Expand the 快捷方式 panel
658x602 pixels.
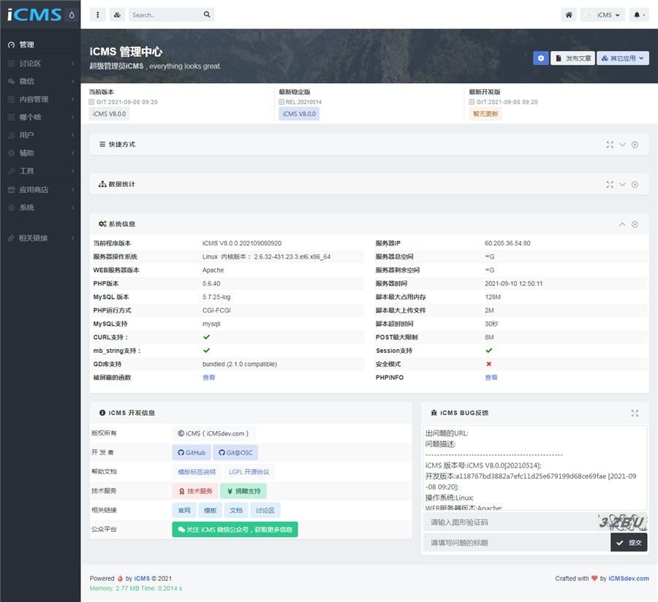(x=622, y=145)
